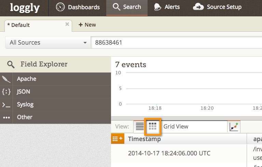Screen dimensions: 262x167
Task: Click the Loggly logo
Action: (24, 7)
